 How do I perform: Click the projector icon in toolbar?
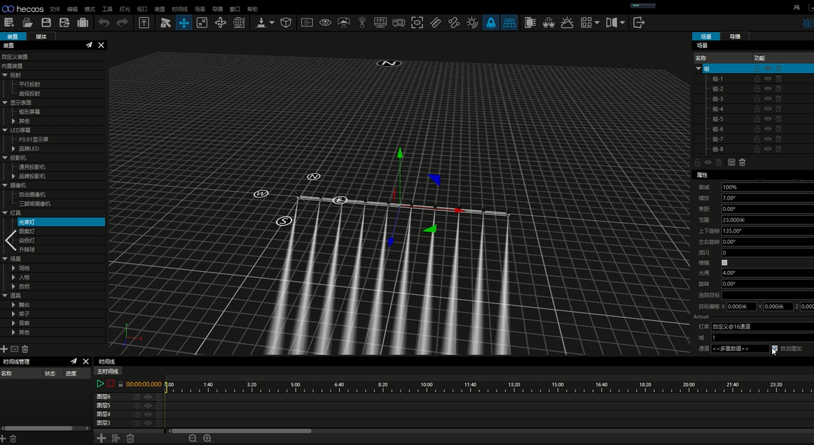[x=399, y=22]
